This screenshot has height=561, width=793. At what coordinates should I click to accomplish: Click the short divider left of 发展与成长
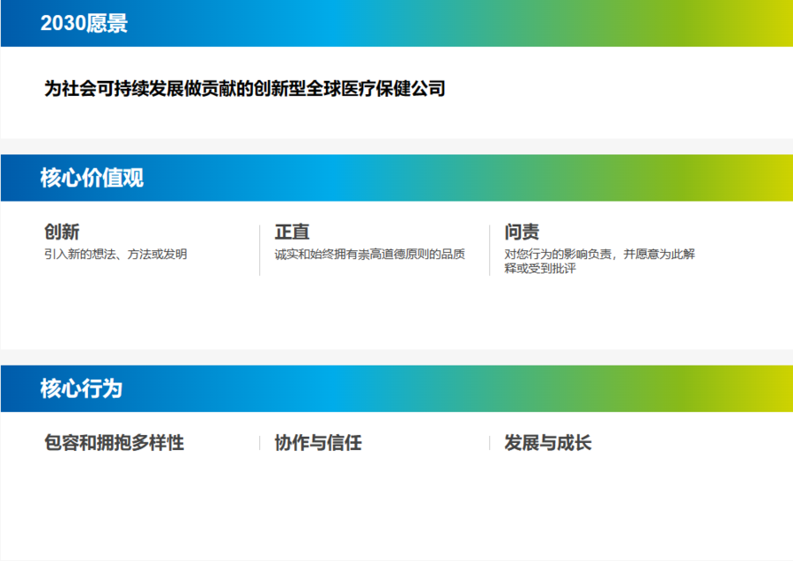[x=490, y=442]
